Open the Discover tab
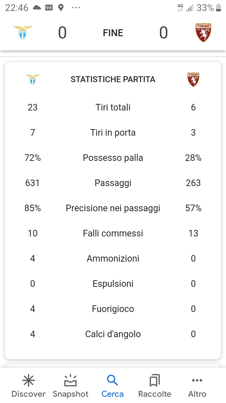 click(x=29, y=386)
